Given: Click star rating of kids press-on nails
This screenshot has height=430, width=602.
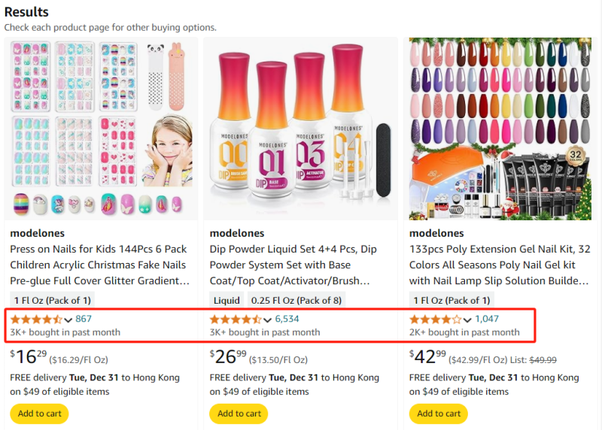Looking at the screenshot, I should [36, 319].
